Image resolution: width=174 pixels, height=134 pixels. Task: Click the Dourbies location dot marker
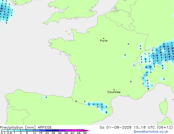[x=114, y=90]
